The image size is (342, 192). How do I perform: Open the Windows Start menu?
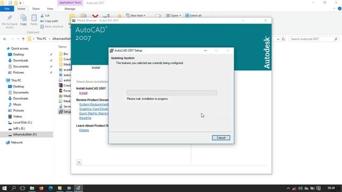tap(4, 188)
